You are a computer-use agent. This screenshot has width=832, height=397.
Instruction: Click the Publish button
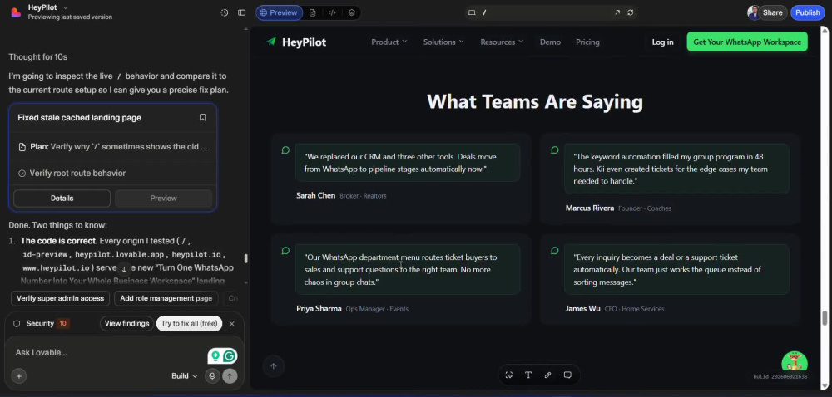pos(808,12)
